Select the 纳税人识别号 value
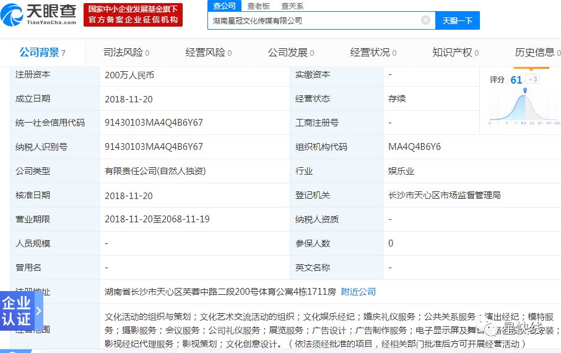 [x=154, y=147]
